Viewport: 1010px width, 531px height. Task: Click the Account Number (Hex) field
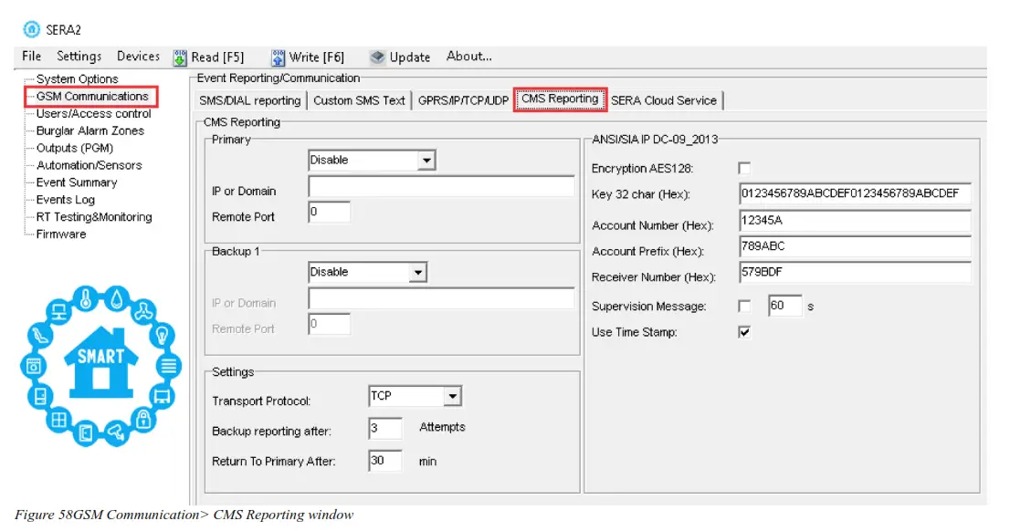click(855, 221)
